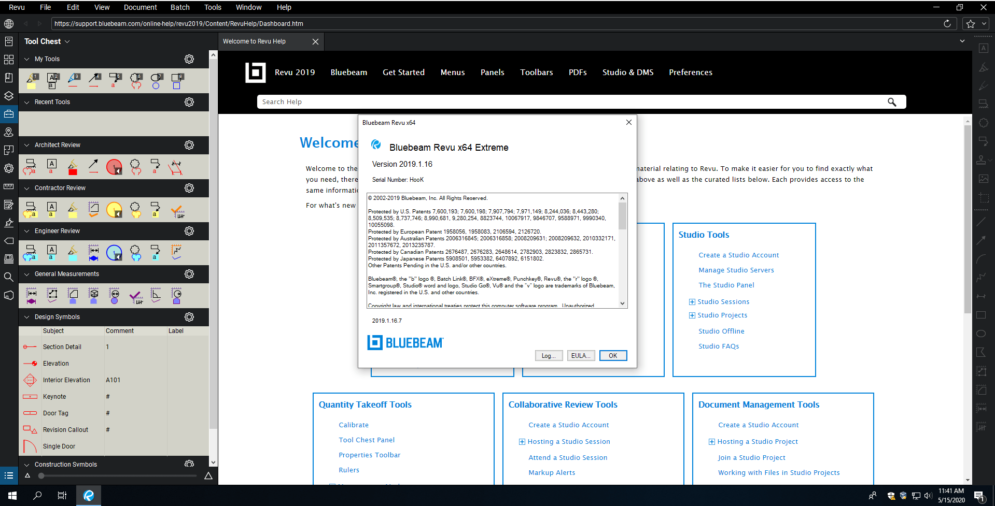Open the Window menu
This screenshot has height=506, width=995.
(x=248, y=7)
